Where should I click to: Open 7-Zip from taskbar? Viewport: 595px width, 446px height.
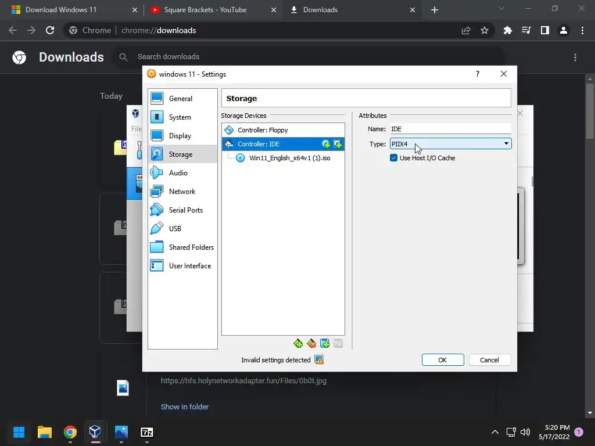pos(147,432)
